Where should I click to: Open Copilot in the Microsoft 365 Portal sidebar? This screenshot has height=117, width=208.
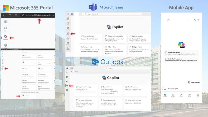(x=6, y=38)
